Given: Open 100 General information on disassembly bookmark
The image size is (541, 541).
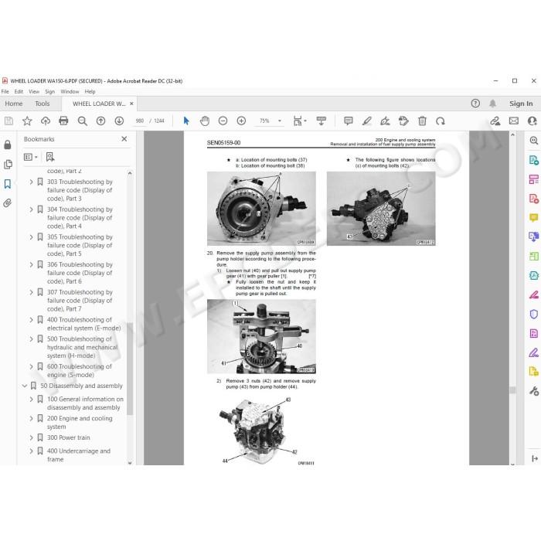Looking at the screenshot, I should click(85, 403).
